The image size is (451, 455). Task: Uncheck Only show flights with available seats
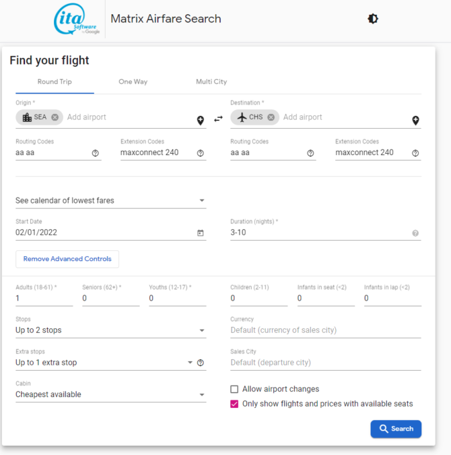click(x=234, y=404)
